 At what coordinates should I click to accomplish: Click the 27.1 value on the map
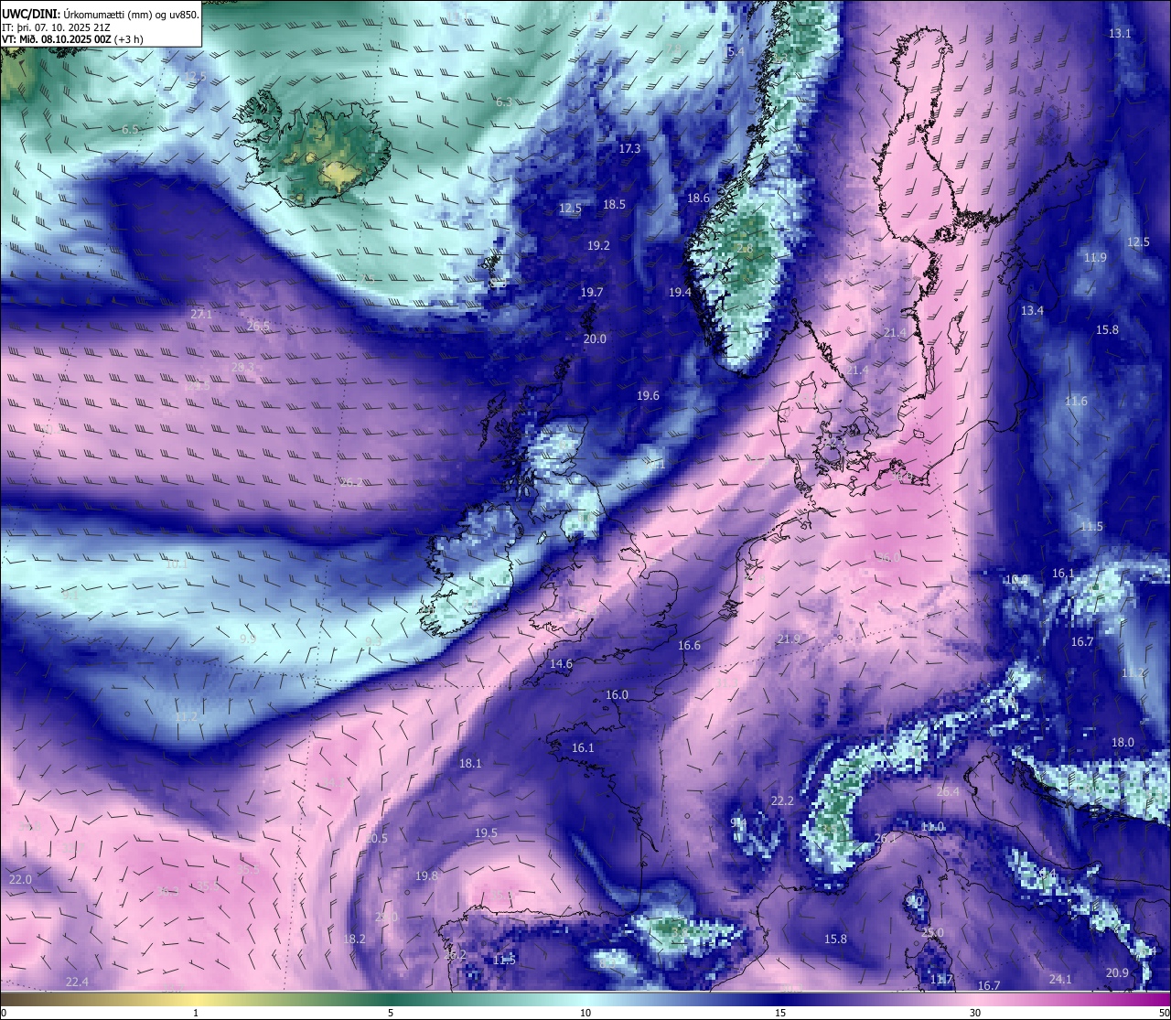[201, 314]
